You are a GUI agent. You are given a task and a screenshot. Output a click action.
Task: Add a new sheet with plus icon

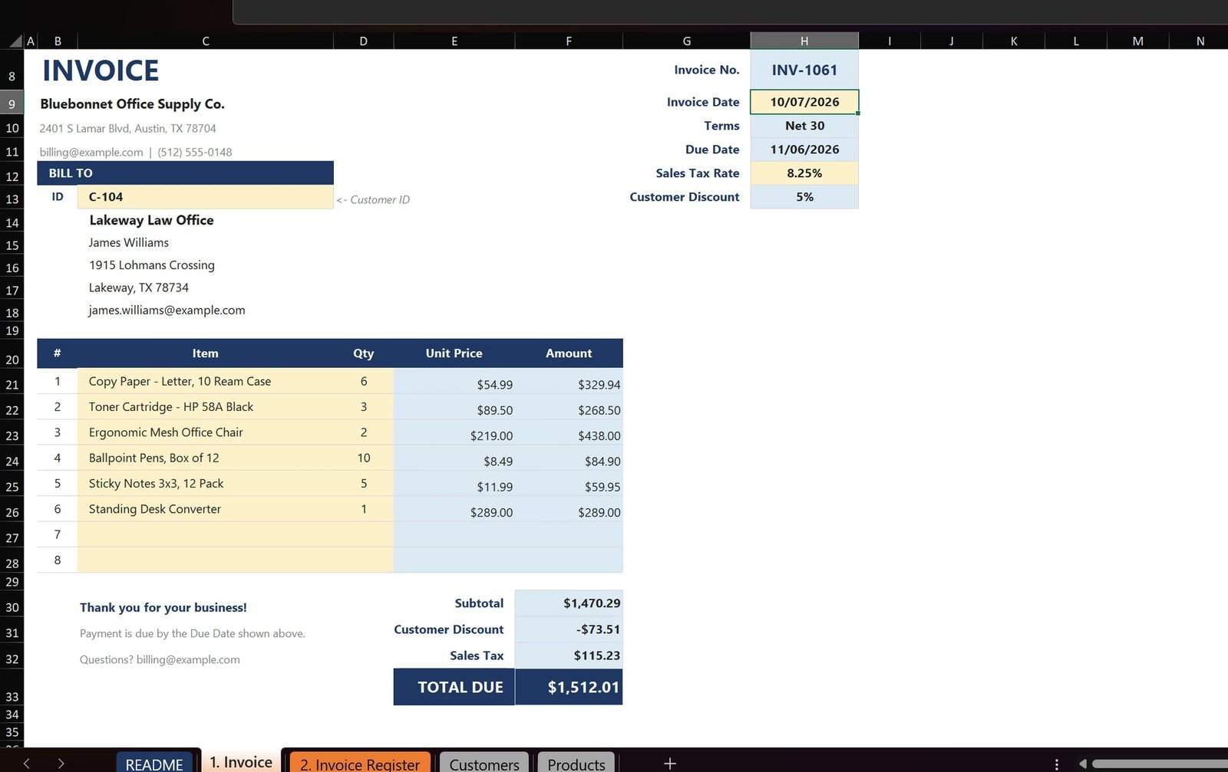click(x=670, y=764)
